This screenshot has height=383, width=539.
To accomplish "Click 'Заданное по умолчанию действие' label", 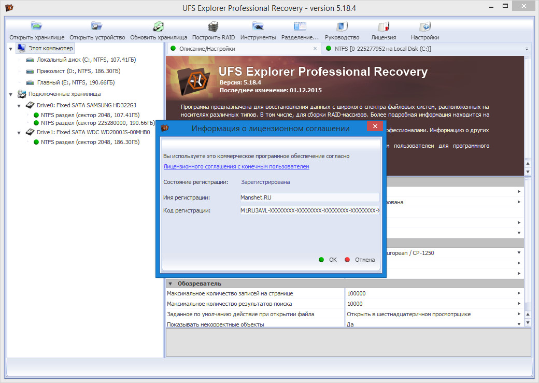I will coord(240,314).
